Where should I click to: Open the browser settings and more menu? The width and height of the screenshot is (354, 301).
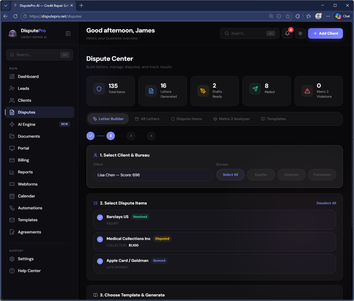(x=328, y=16)
